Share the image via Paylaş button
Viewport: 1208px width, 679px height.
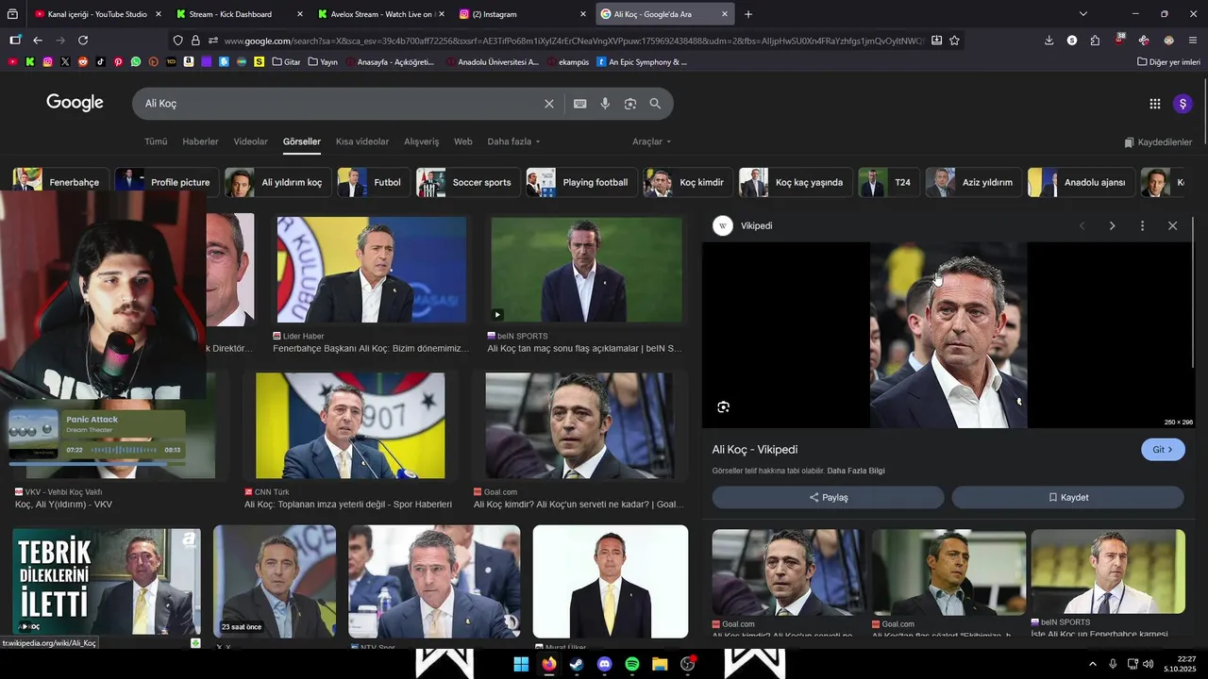pyautogui.click(x=828, y=497)
